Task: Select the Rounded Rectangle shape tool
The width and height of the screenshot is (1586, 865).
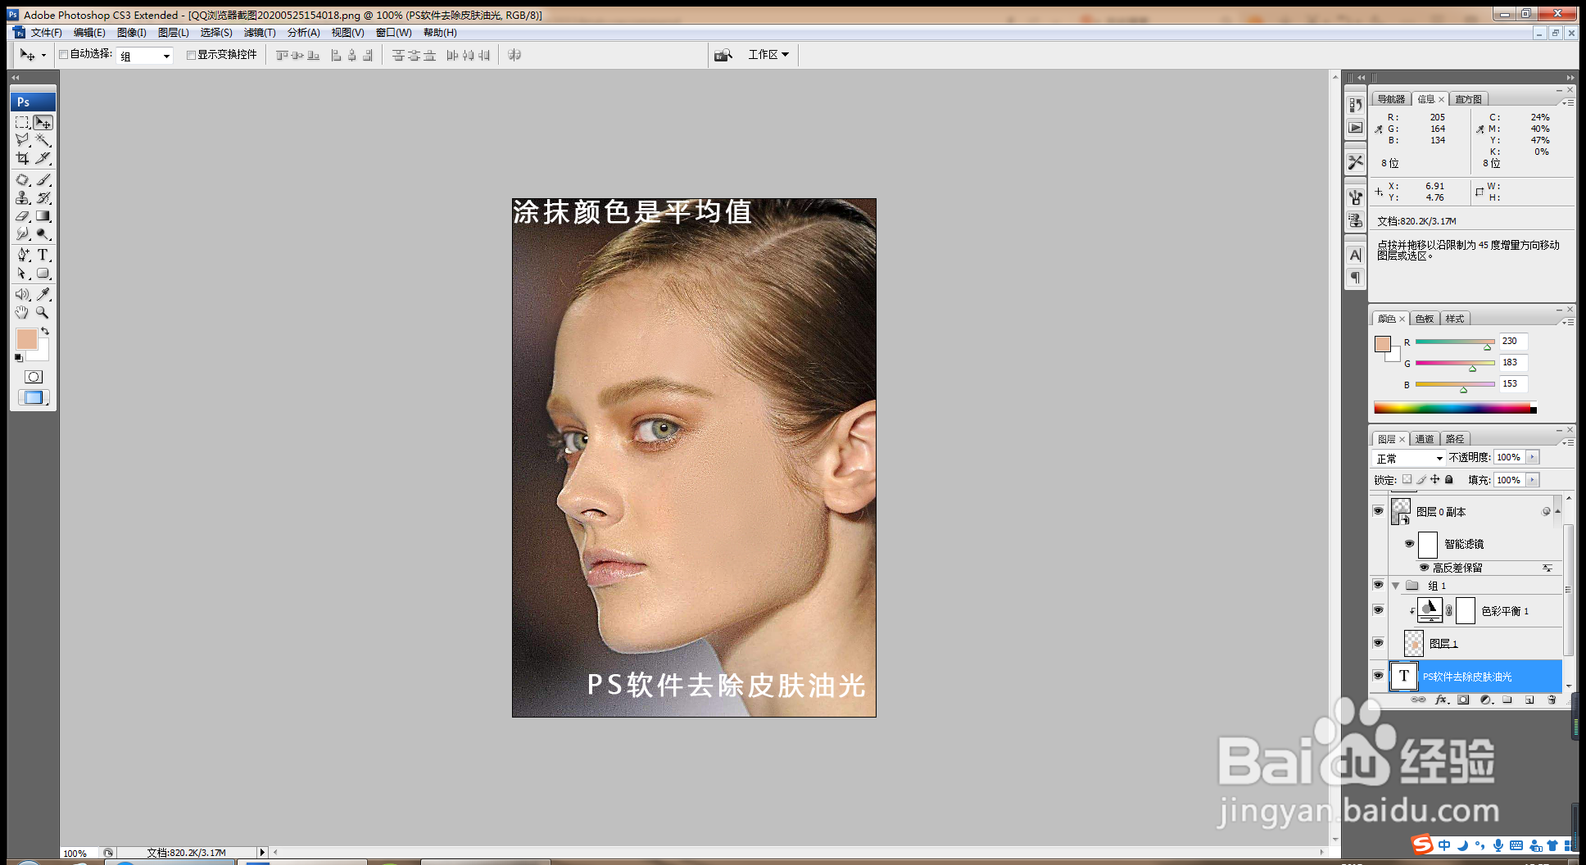Action: 43,274
